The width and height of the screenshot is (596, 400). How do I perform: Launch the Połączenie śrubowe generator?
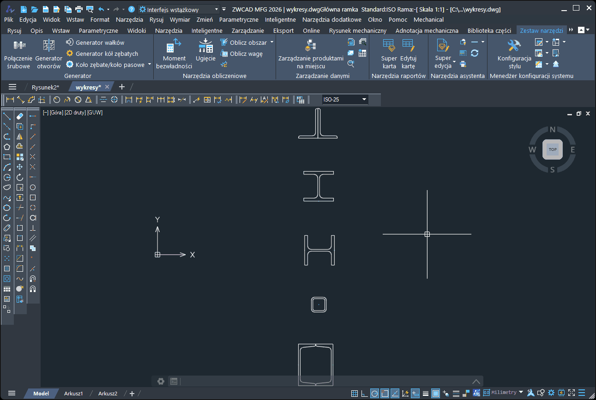pos(19,52)
